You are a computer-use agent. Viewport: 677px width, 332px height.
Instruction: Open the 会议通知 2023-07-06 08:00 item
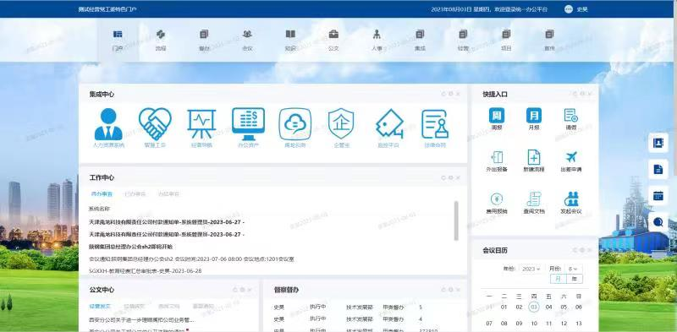pyautogui.click(x=191, y=259)
